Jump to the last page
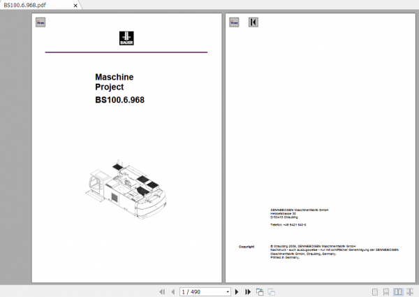The height and width of the screenshot is (297, 419). 248,292
